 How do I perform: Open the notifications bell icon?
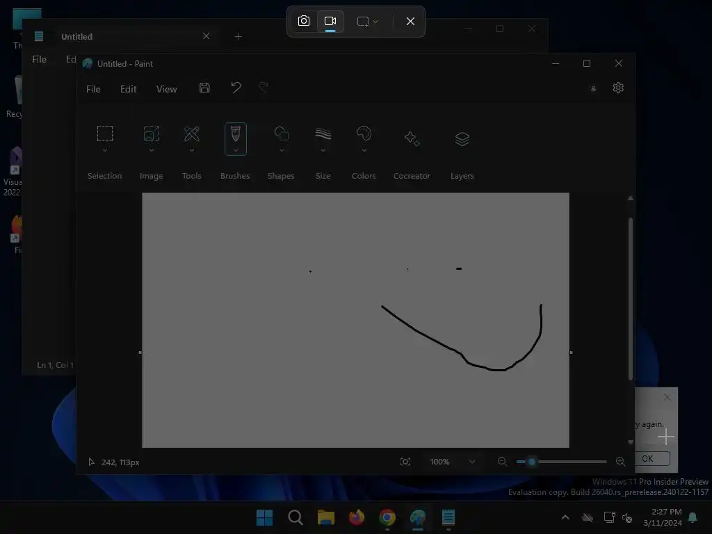click(693, 517)
